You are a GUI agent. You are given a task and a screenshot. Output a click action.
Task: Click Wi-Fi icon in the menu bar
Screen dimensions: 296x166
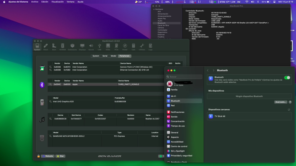click(247, 2)
